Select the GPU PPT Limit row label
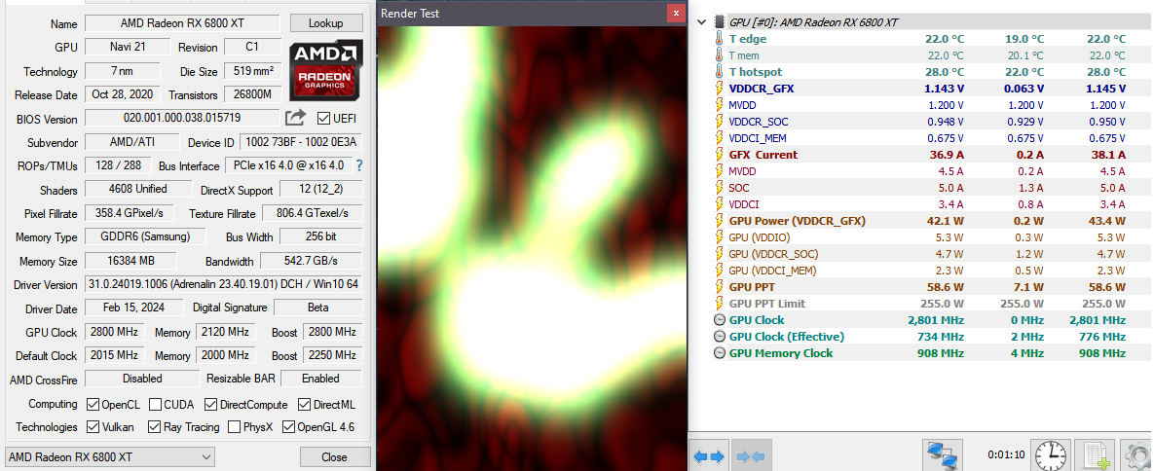 [x=766, y=304]
